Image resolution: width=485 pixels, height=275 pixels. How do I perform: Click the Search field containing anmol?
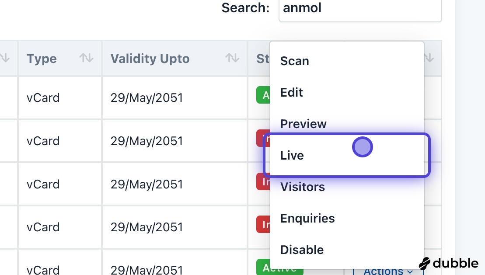click(359, 9)
